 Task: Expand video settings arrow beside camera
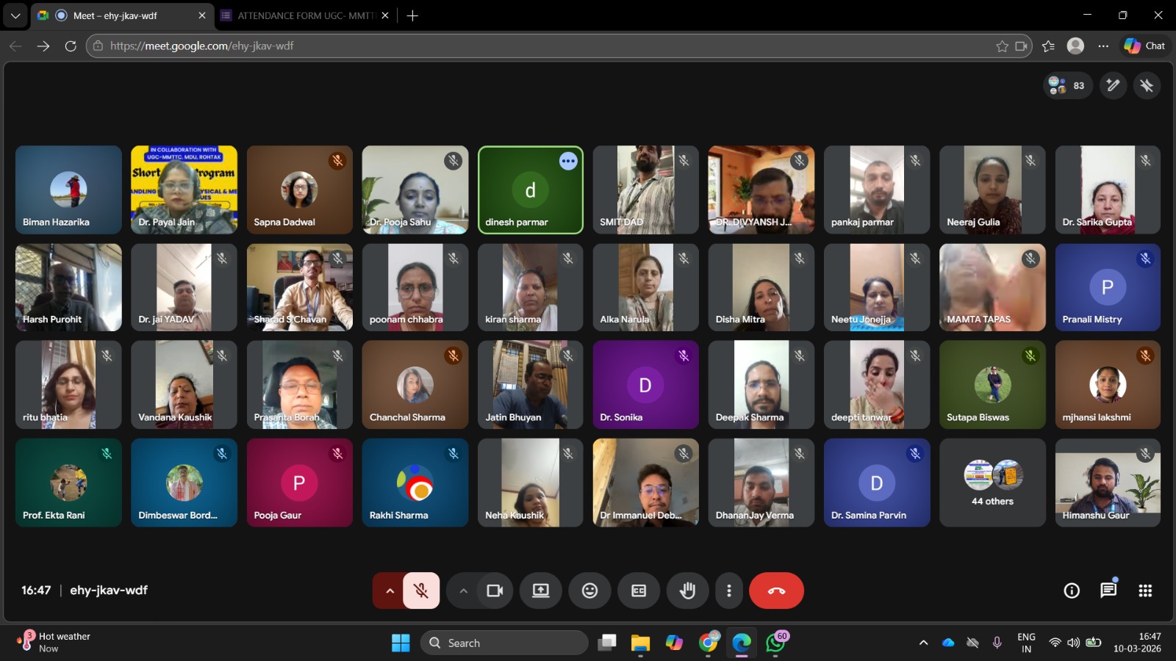pyautogui.click(x=463, y=590)
